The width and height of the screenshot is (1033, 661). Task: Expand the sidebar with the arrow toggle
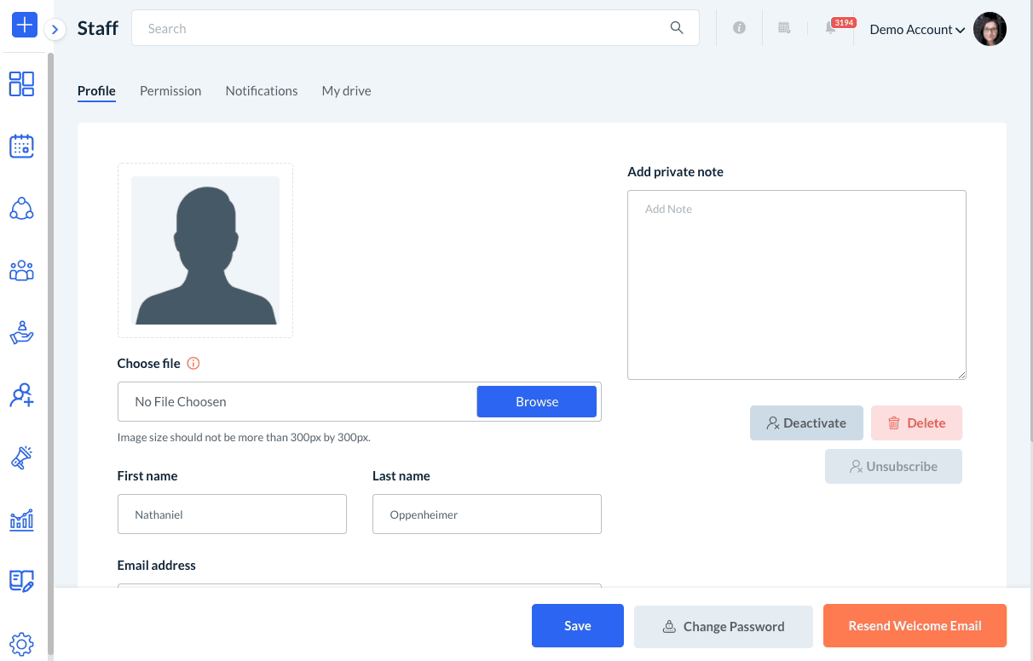[x=55, y=30]
